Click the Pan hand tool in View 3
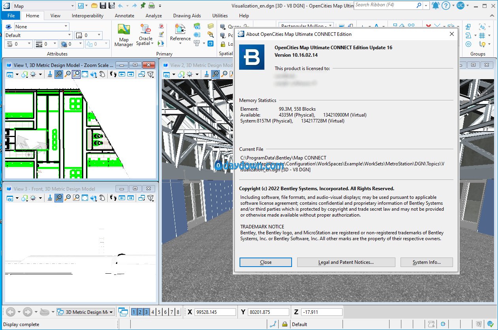 (x=102, y=198)
